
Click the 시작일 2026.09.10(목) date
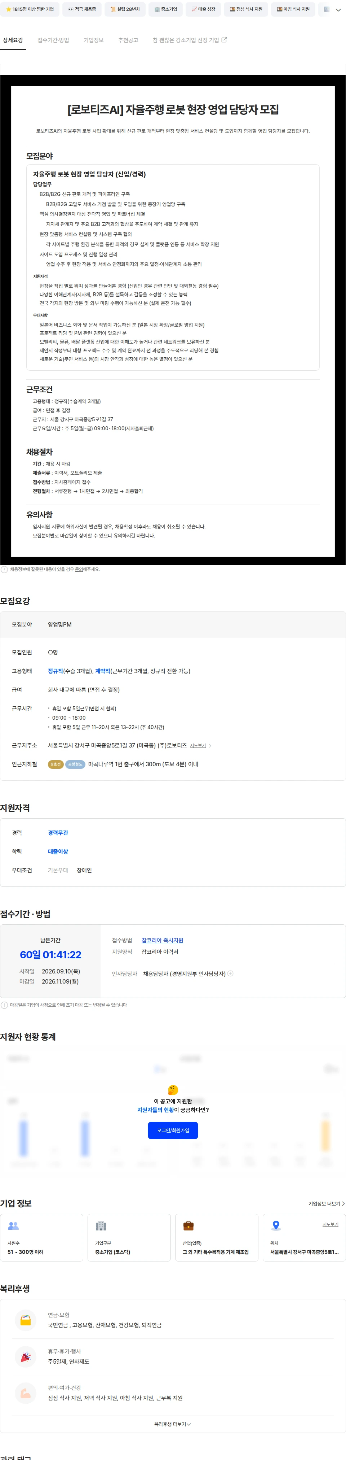(61, 971)
